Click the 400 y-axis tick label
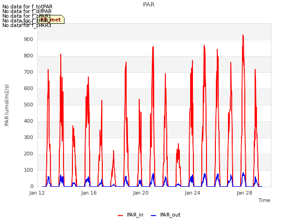299x224 pixels. click(x=28, y=121)
